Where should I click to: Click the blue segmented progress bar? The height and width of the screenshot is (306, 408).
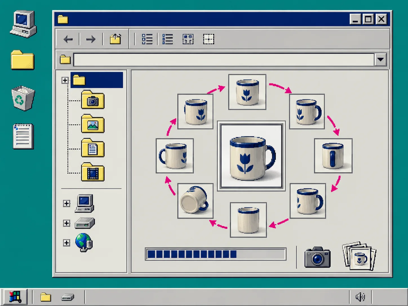[x=216, y=254]
